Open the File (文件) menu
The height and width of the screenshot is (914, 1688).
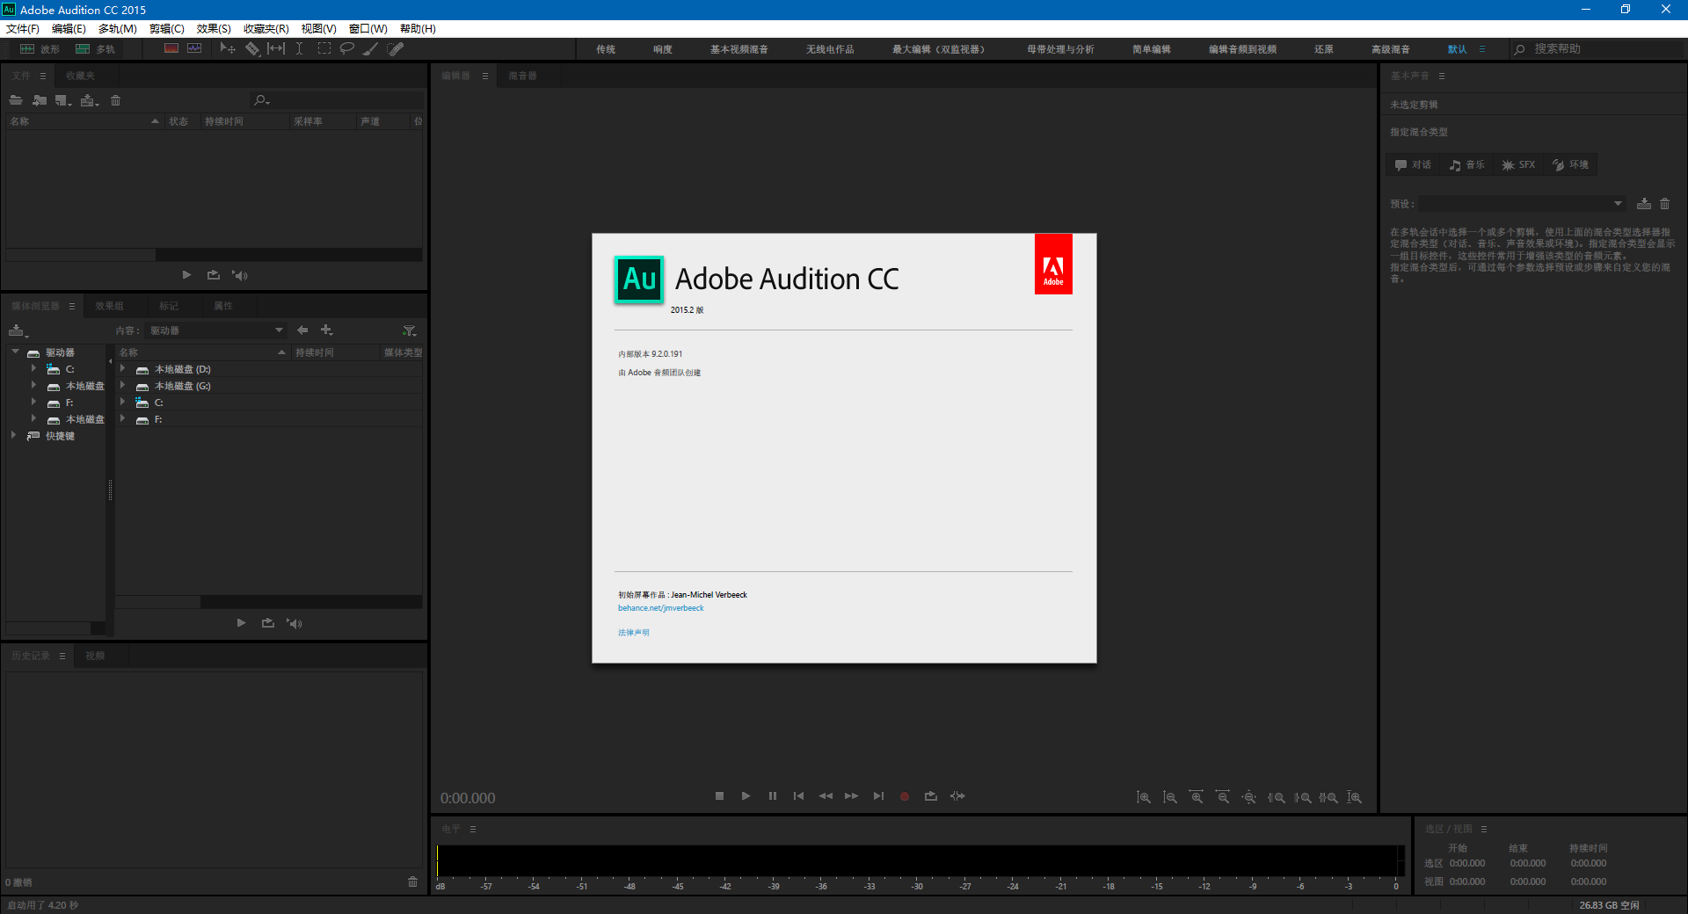(23, 28)
